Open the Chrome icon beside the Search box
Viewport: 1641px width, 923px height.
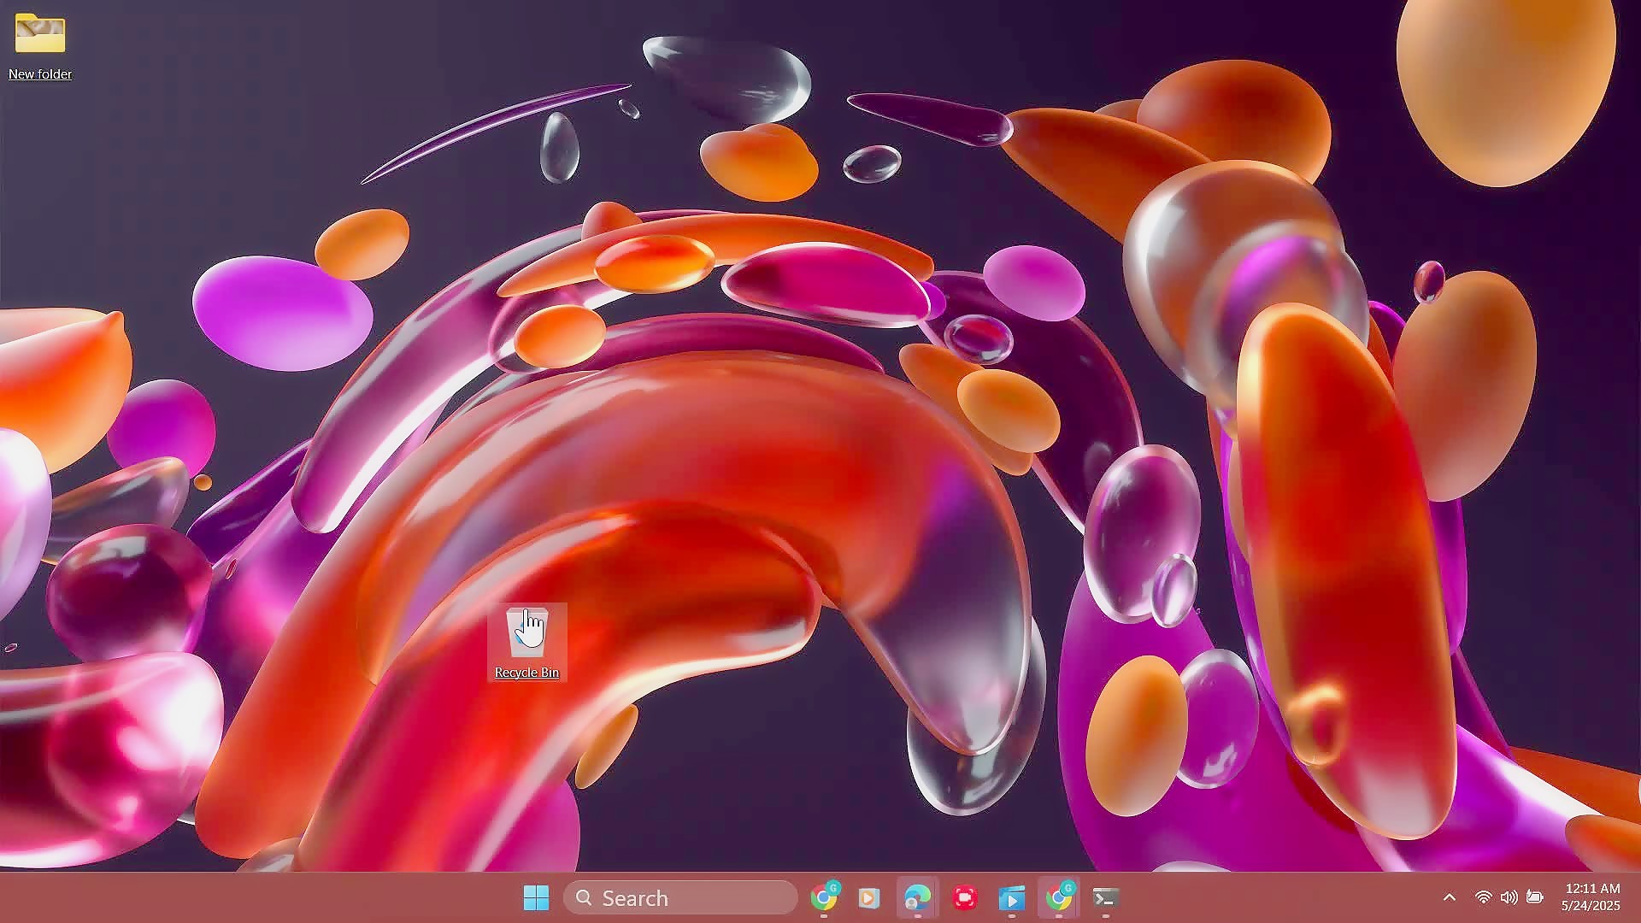825,897
